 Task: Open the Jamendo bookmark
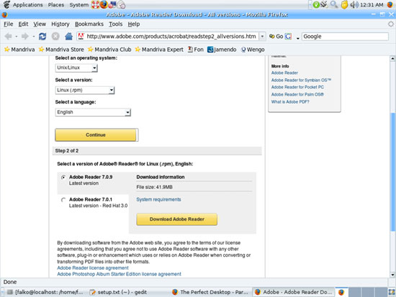pyautogui.click(x=222, y=50)
